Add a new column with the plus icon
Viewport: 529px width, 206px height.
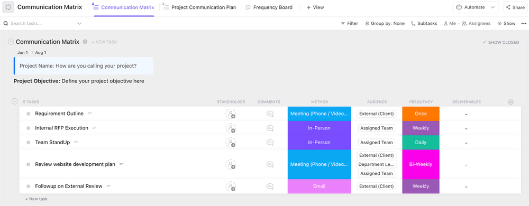(x=511, y=102)
